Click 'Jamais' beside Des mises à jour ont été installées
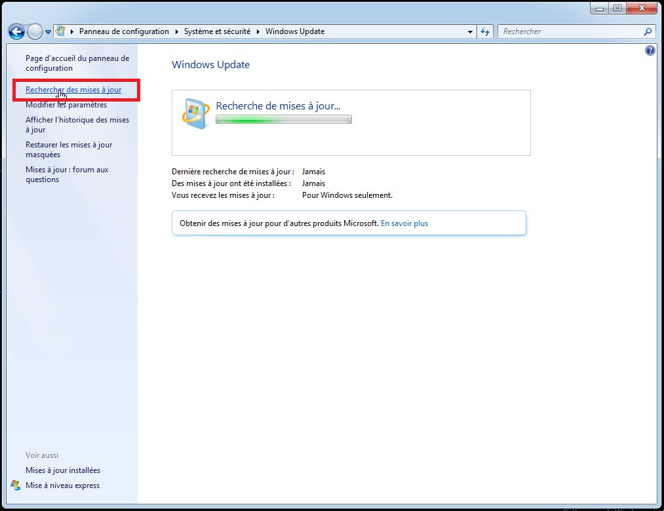664x511 pixels. click(313, 183)
